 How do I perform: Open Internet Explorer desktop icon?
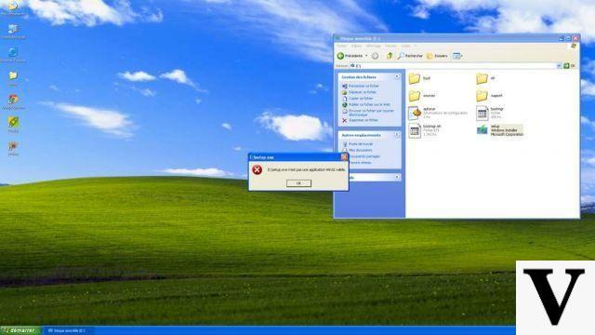(x=13, y=55)
